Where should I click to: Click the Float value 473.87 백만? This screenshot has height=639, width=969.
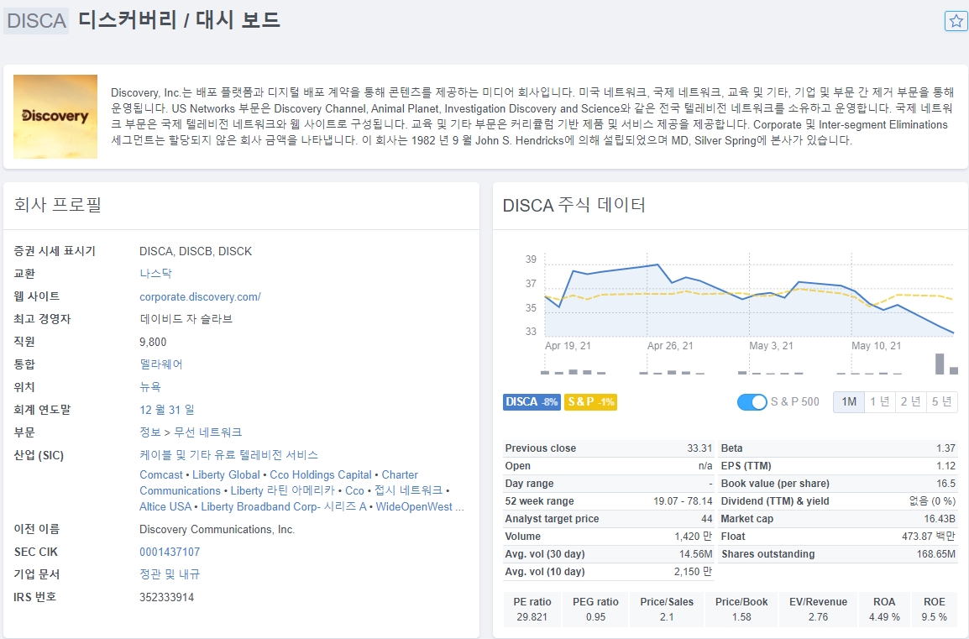click(x=929, y=537)
